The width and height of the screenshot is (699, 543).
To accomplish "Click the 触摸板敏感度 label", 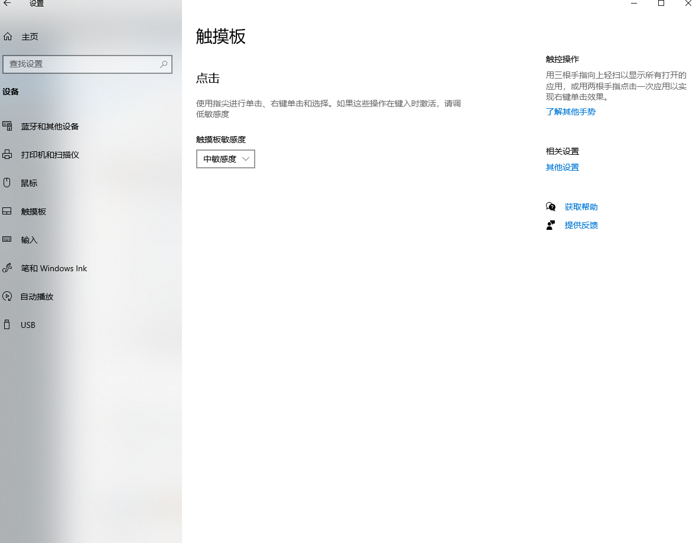I will tap(221, 139).
